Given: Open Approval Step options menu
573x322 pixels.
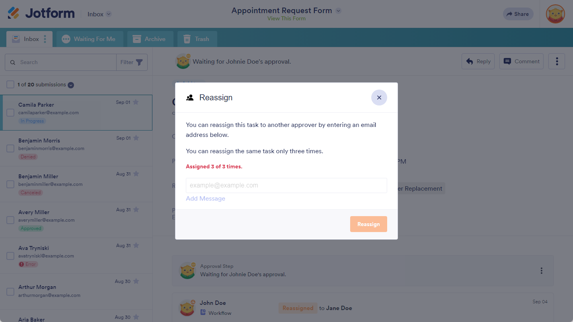Looking at the screenshot, I should pos(541,271).
